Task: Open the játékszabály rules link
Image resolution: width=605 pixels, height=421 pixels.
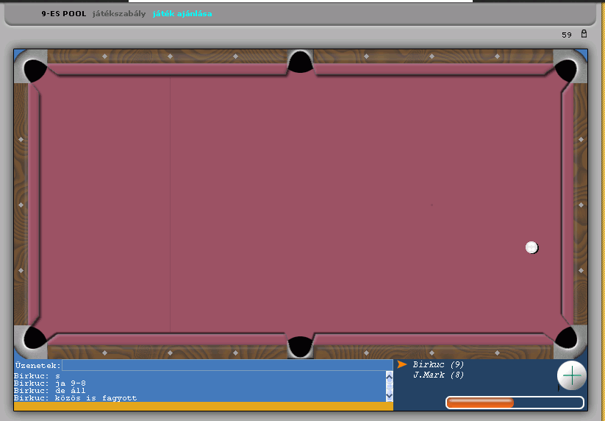Action: (x=119, y=13)
